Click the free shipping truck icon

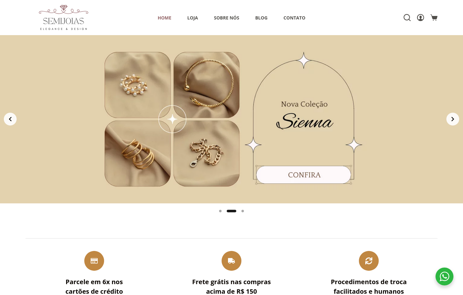[x=231, y=261]
